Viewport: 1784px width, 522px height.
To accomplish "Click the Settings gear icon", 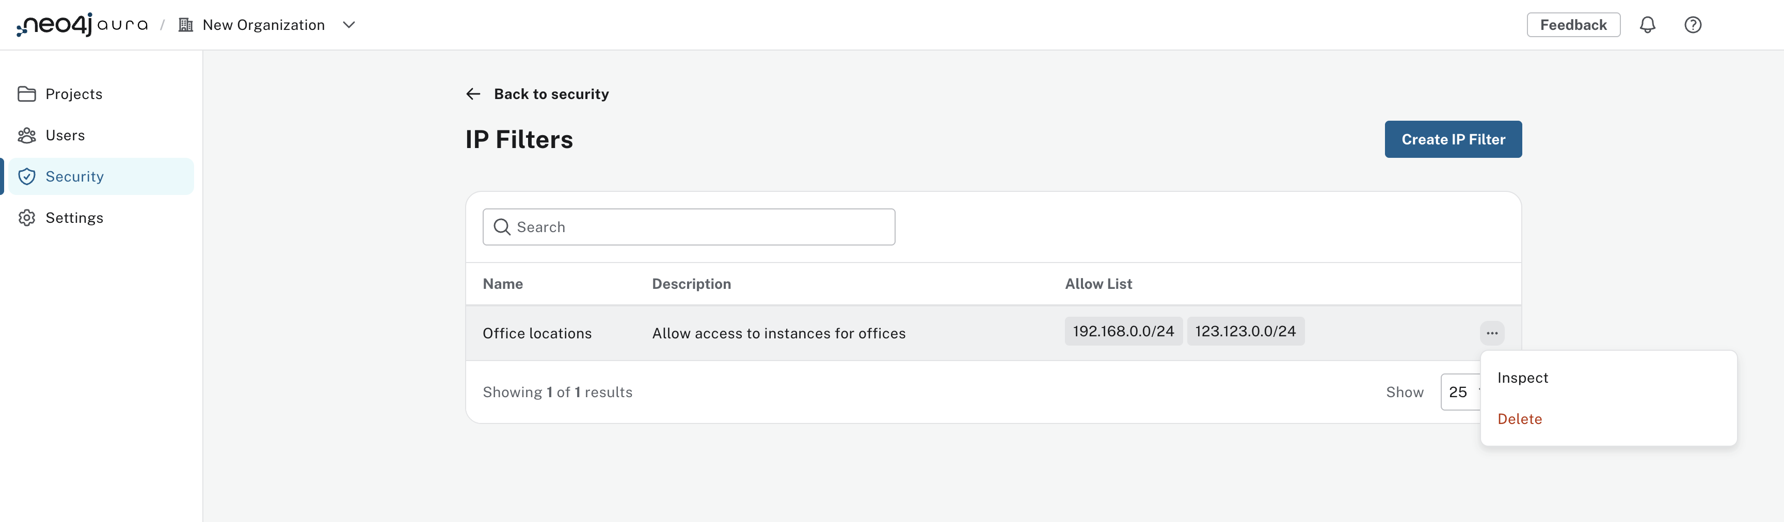I will click(x=27, y=217).
